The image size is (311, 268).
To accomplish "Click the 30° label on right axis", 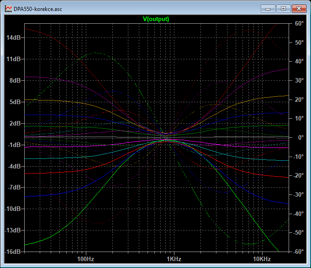I will [299, 80].
